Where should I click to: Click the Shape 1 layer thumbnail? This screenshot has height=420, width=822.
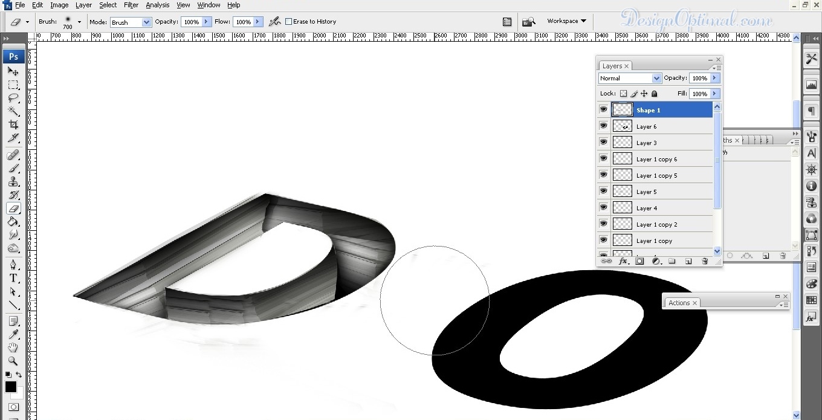point(622,109)
